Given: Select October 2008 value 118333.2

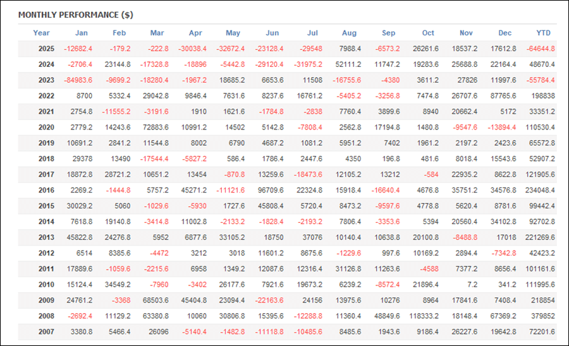Looking at the screenshot, I should [x=420, y=316].
